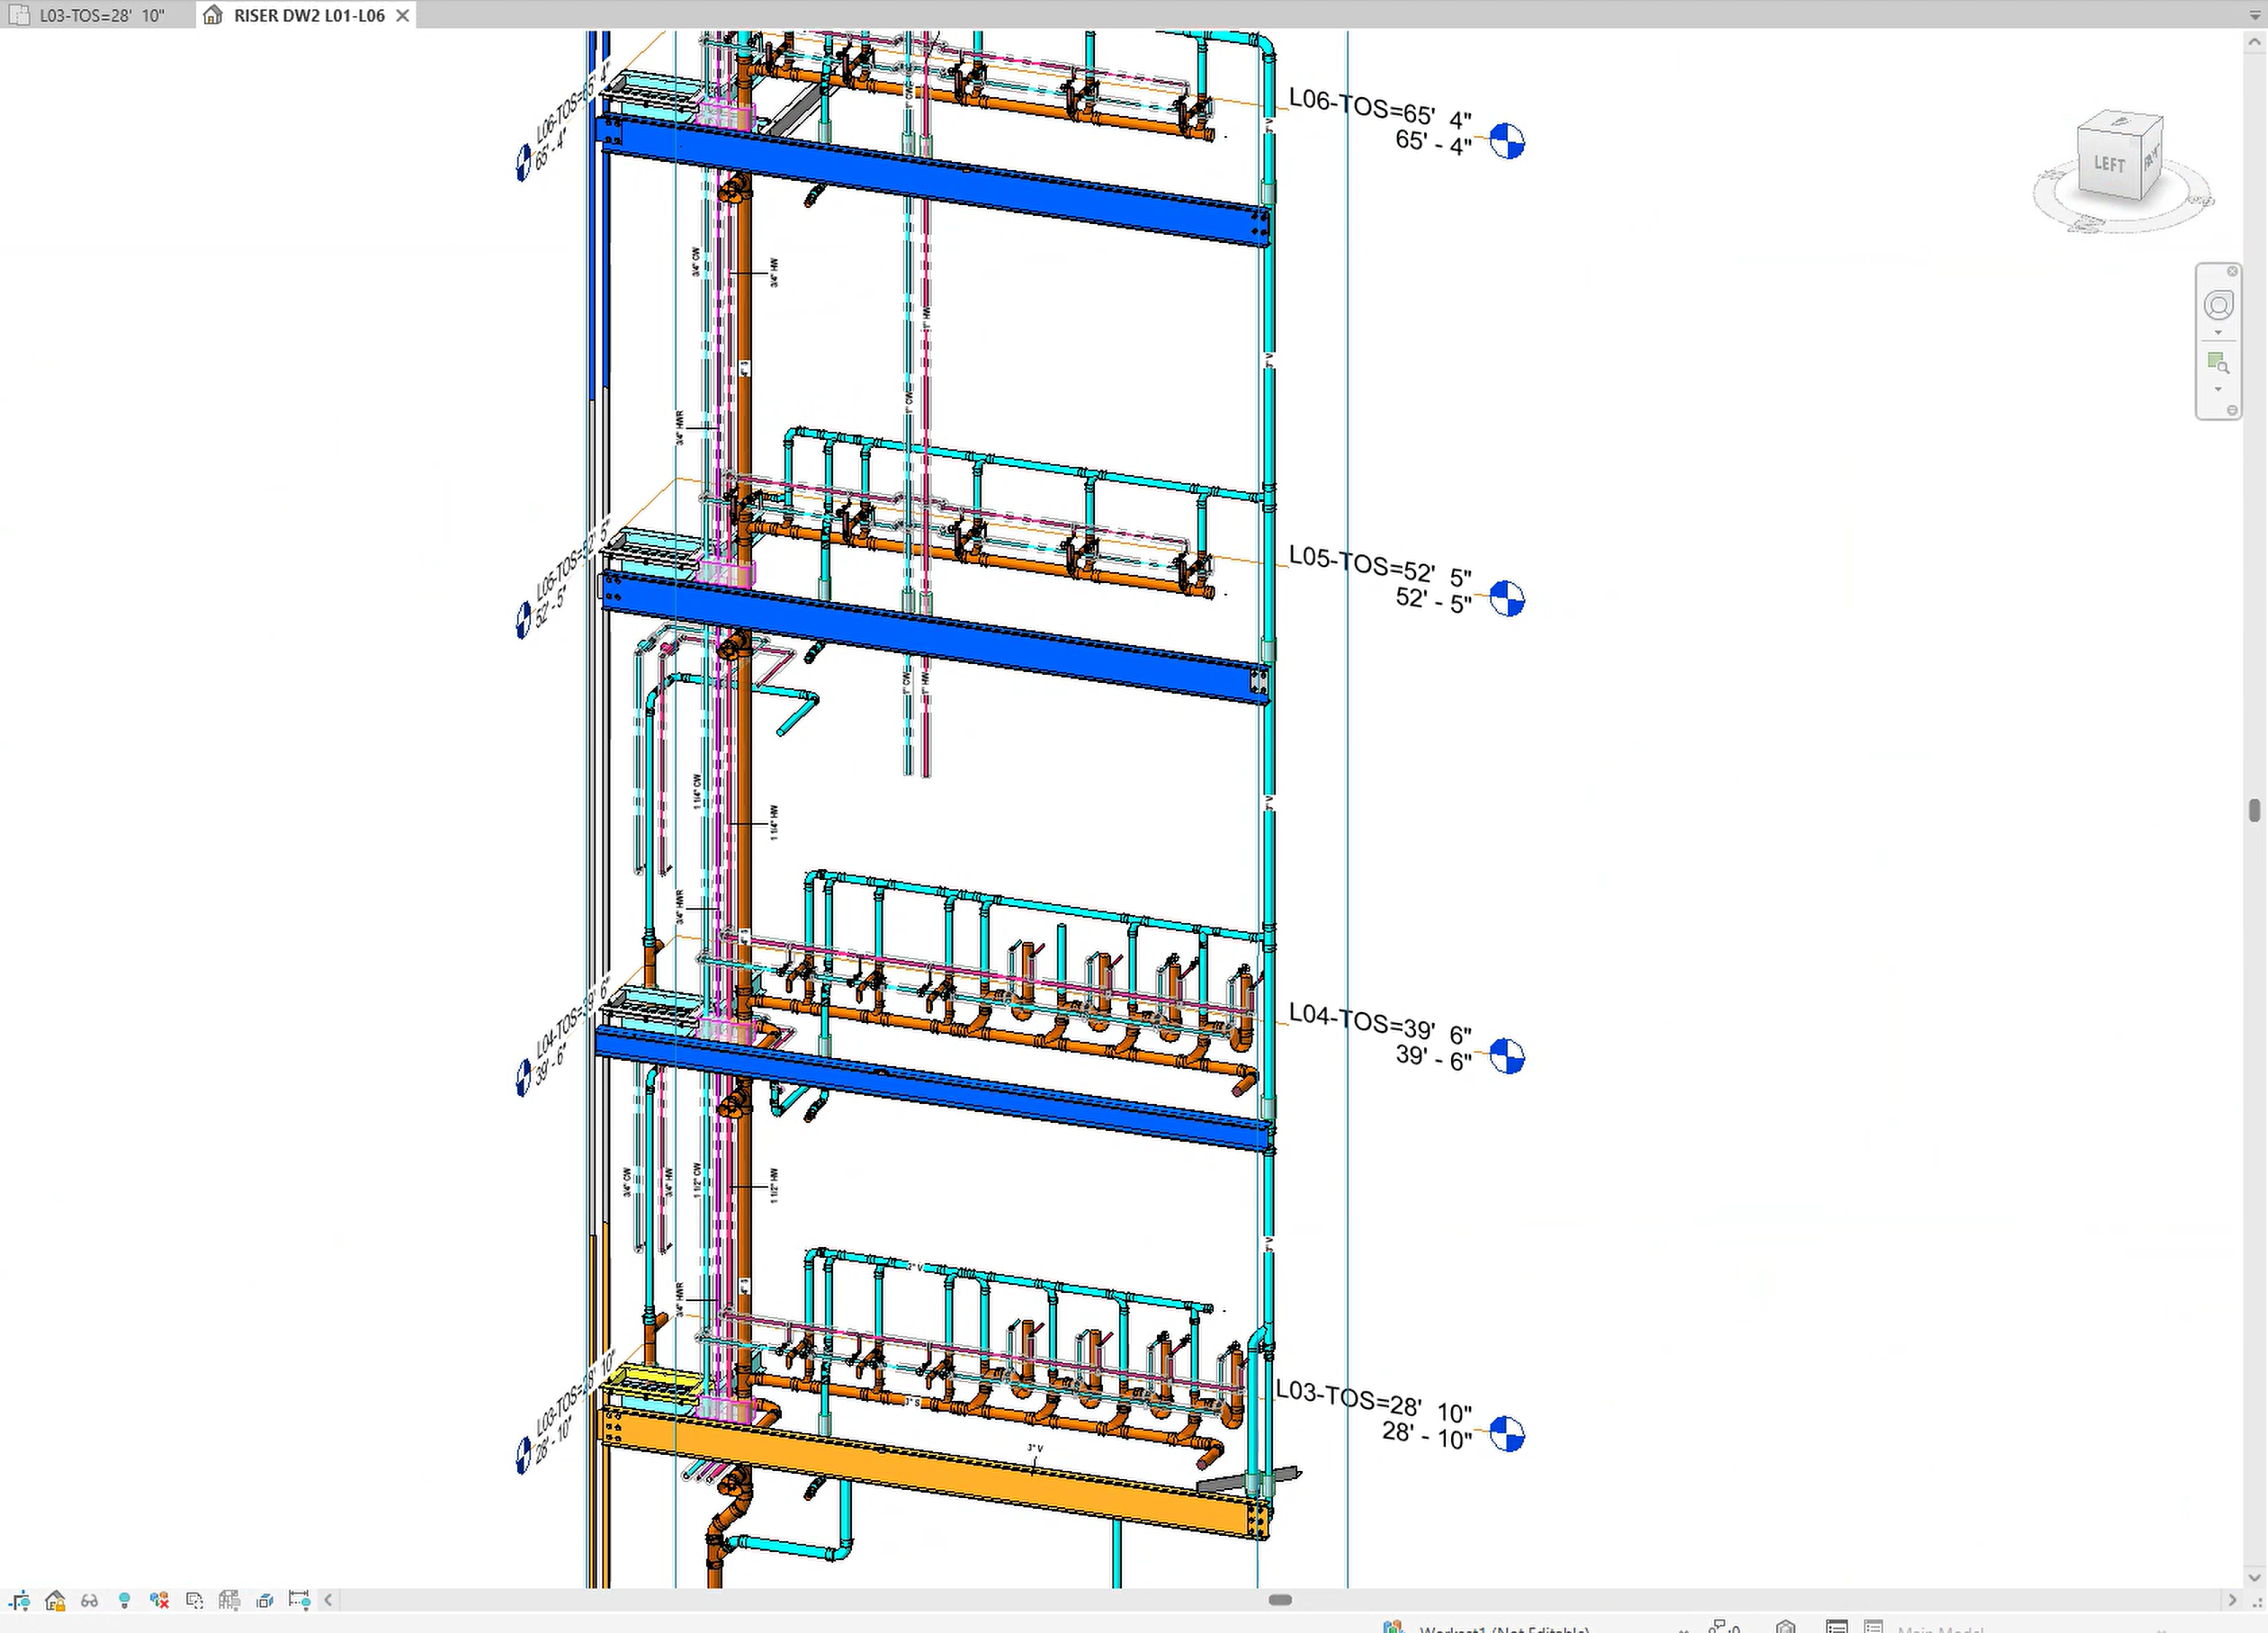
Task: Click the vertical scrollbar thumb
Action: pos(2254,810)
